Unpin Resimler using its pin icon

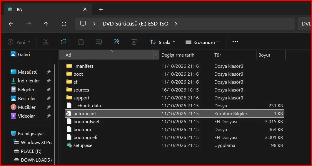49,99
